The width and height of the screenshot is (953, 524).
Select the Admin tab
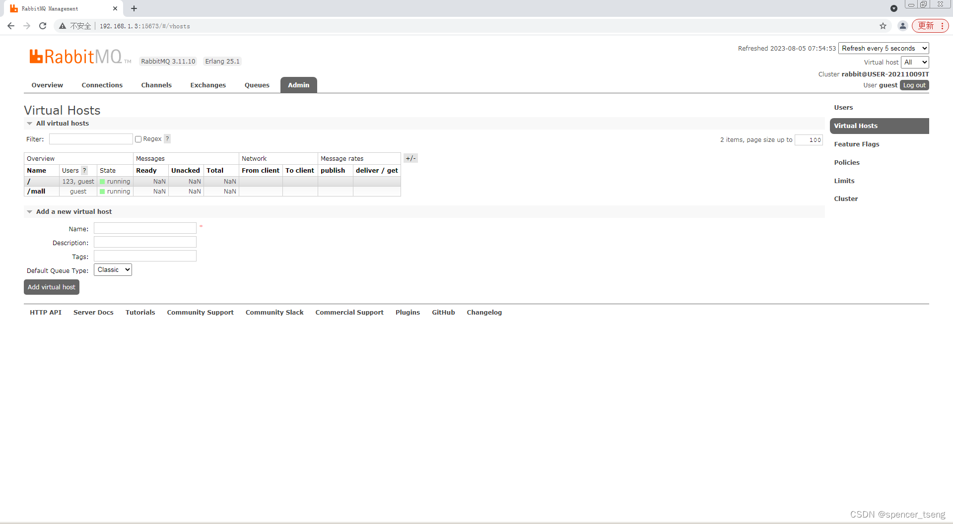click(299, 85)
